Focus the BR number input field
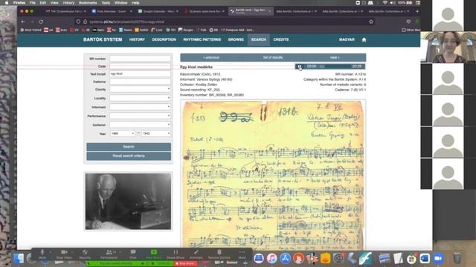Image resolution: width=476 pixels, height=267 pixels. 140,59
